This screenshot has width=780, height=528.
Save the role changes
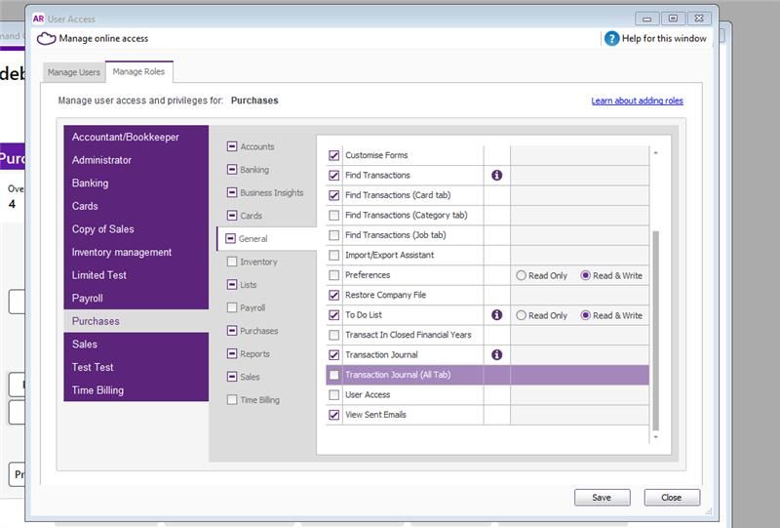point(602,497)
